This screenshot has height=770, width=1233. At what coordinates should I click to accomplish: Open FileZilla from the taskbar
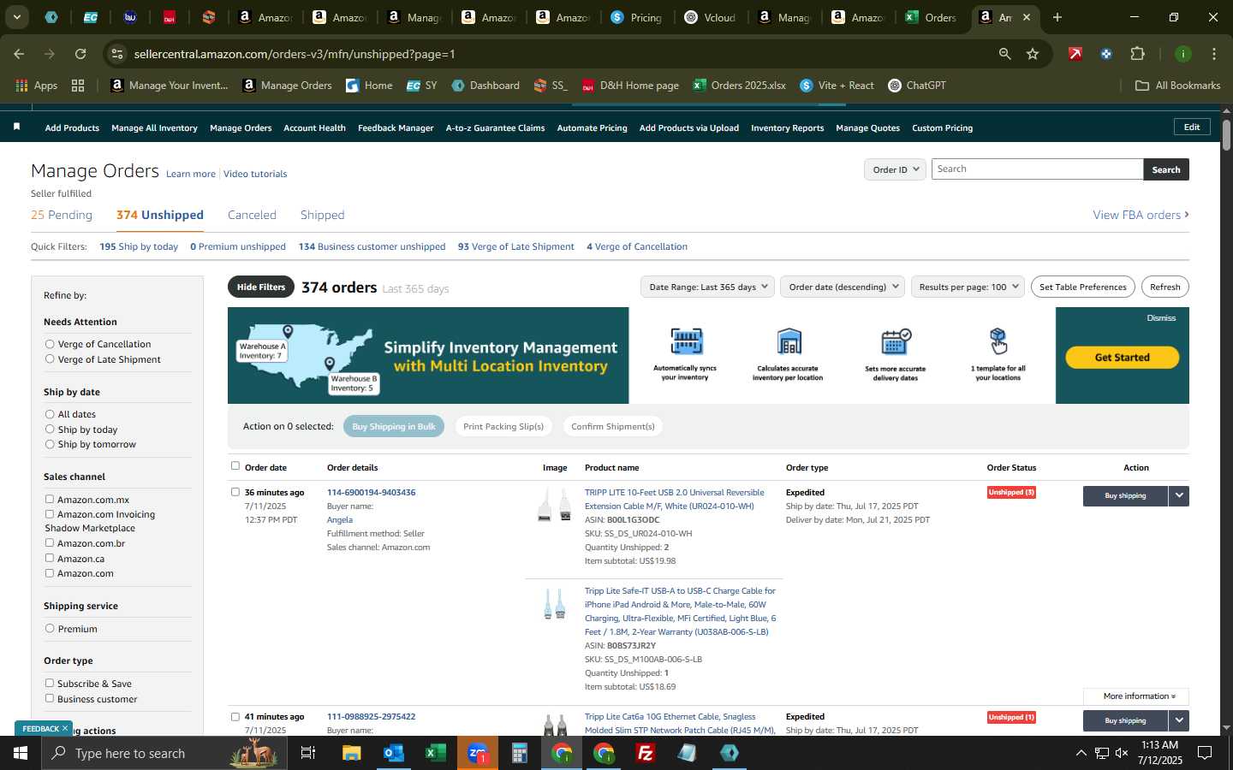pos(646,753)
